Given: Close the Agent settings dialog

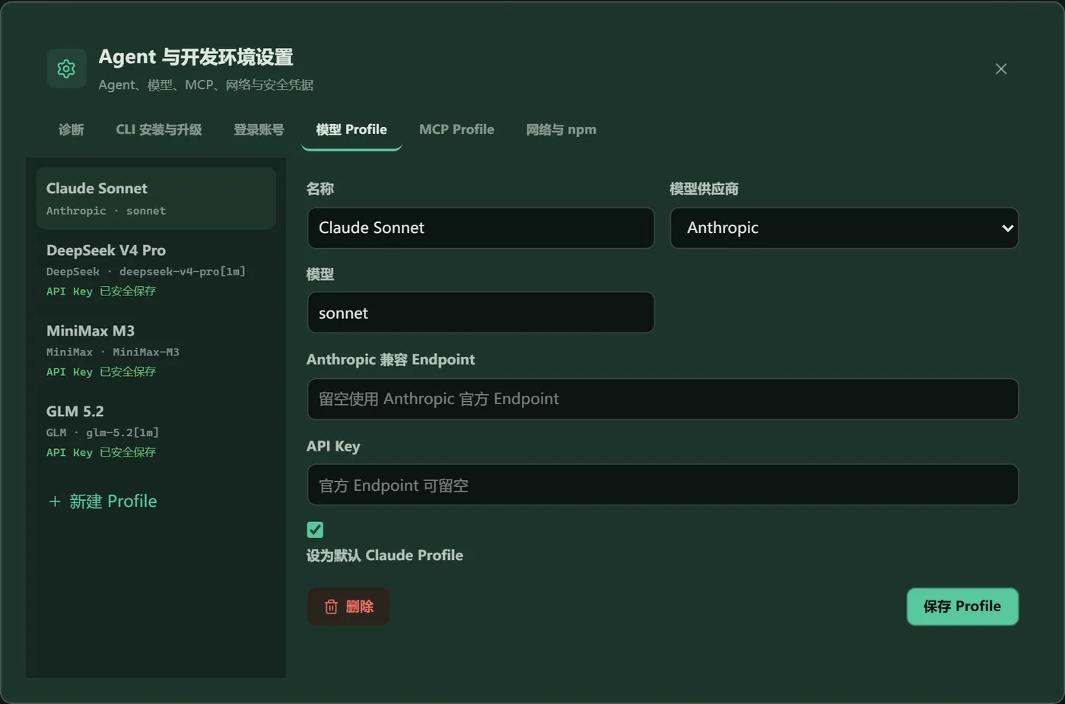Looking at the screenshot, I should coord(1001,68).
